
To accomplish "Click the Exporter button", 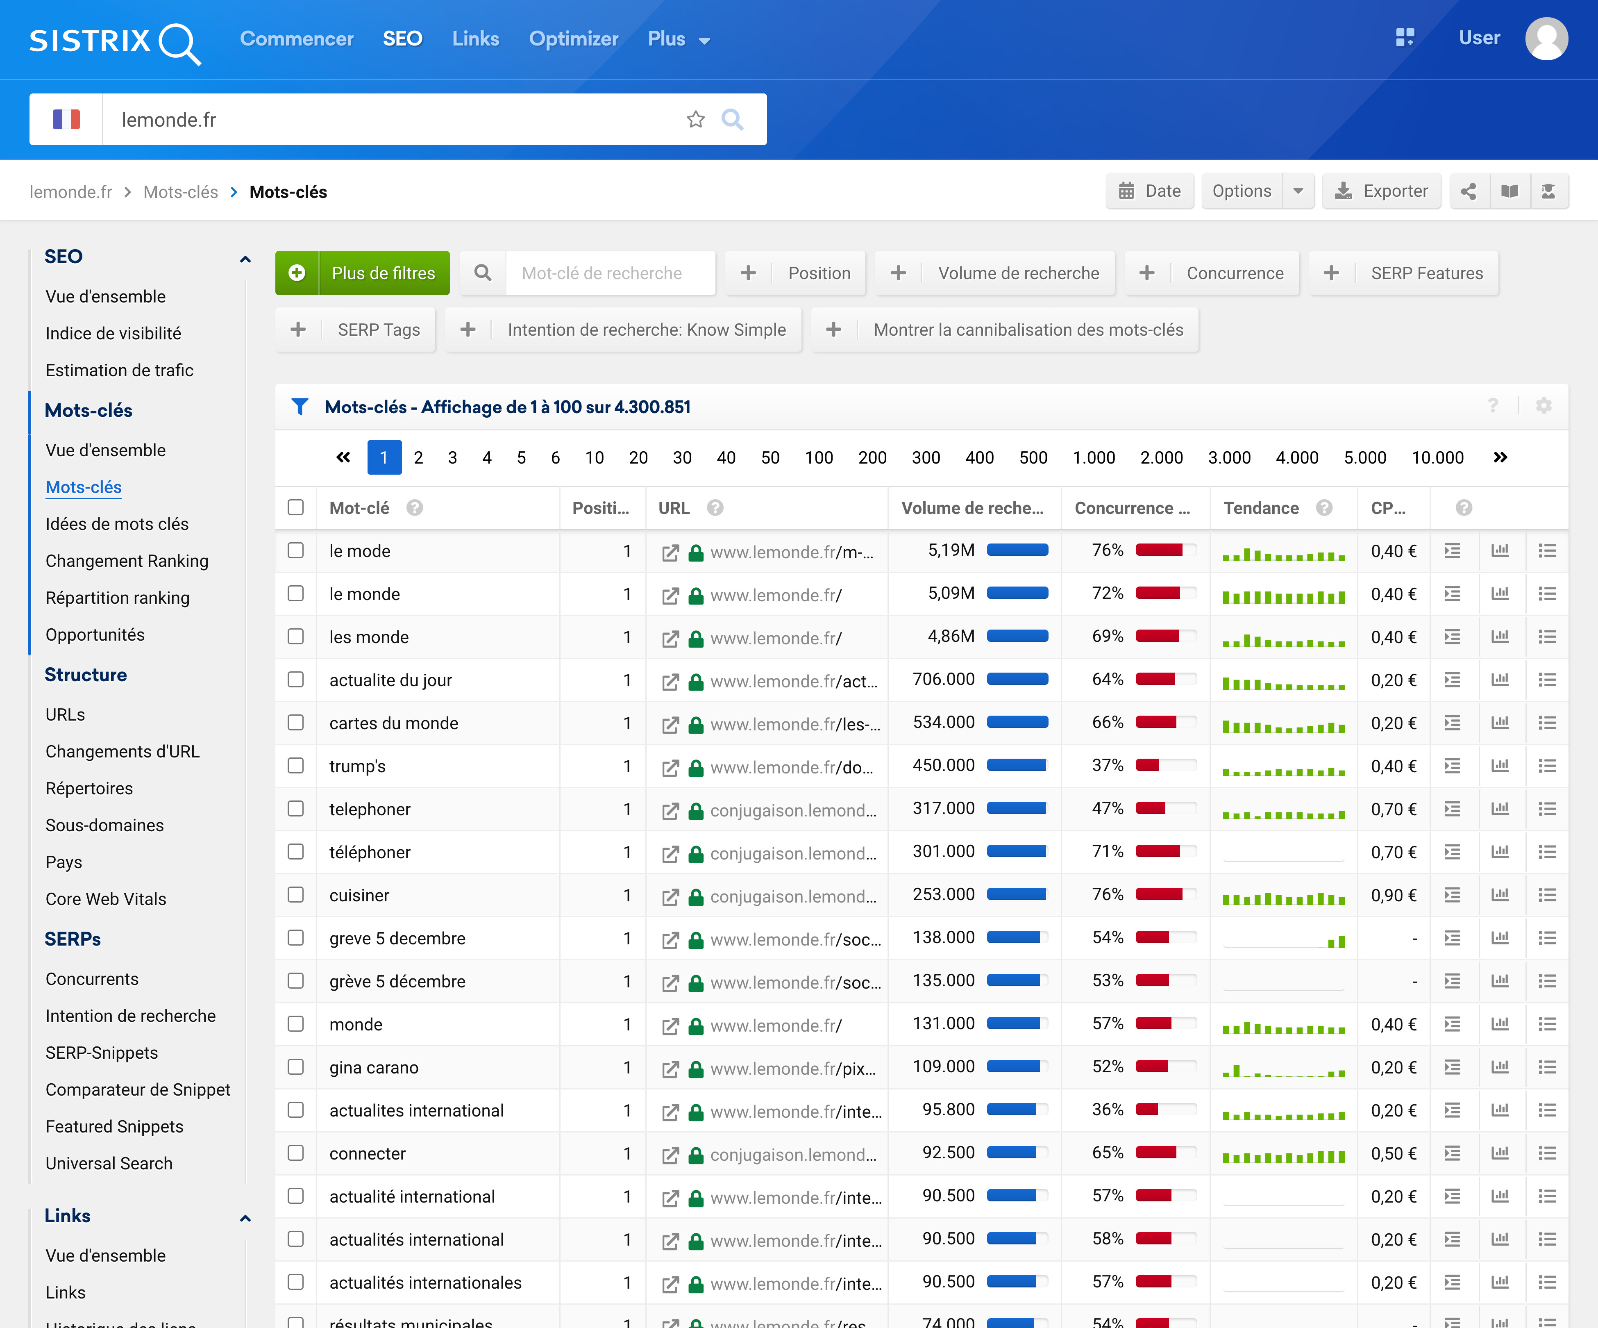I will (x=1381, y=191).
